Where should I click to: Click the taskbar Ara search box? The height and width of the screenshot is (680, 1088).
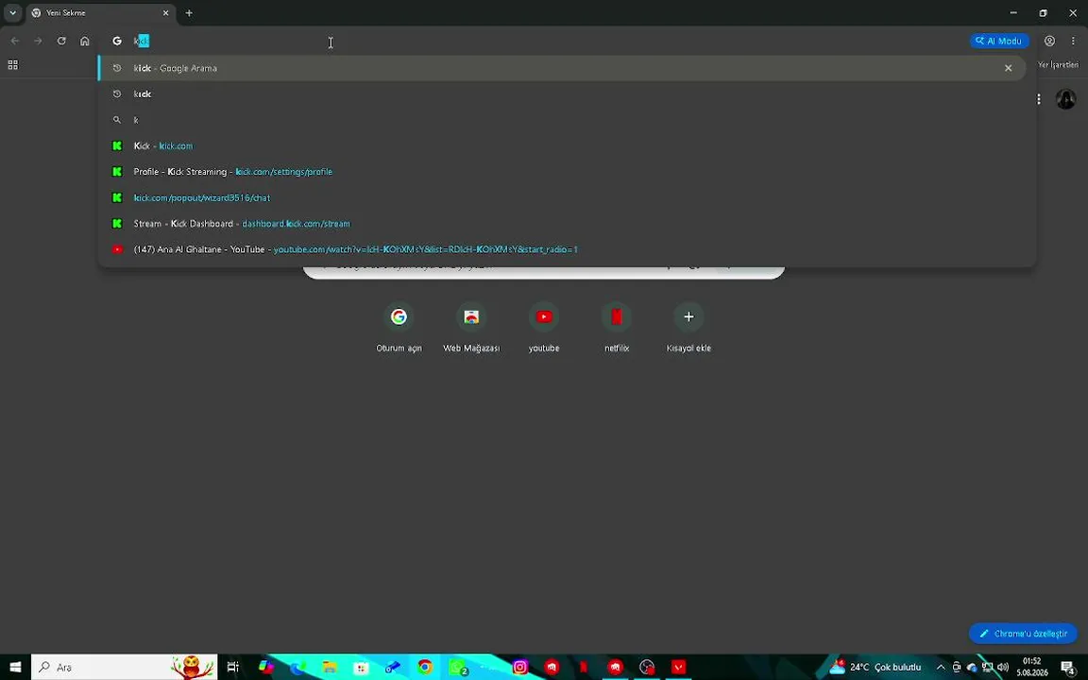(x=125, y=667)
